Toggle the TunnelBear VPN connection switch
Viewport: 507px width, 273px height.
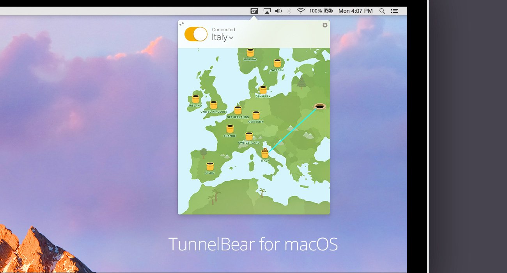coord(196,34)
